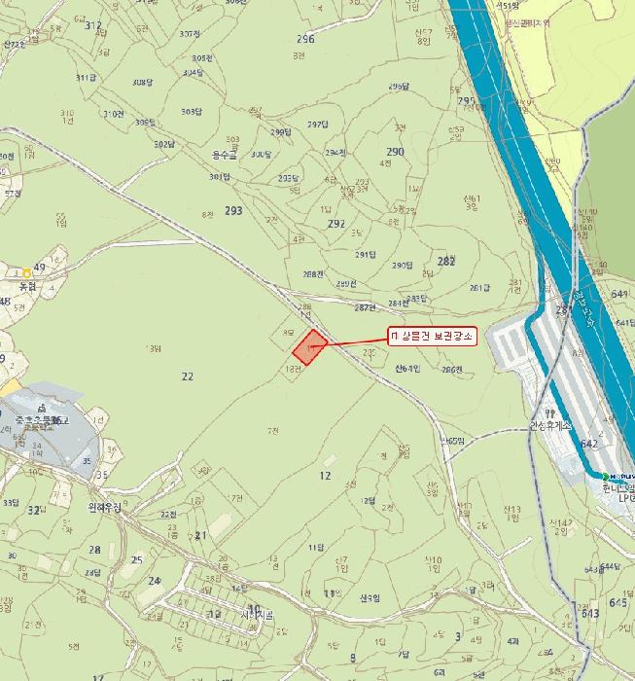Image resolution: width=635 pixels, height=681 pixels.
Task: Click lot number 22 on map
Action: point(187,376)
